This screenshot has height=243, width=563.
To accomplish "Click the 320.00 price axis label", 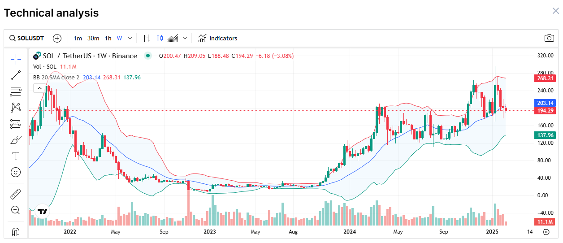I will [546, 56].
